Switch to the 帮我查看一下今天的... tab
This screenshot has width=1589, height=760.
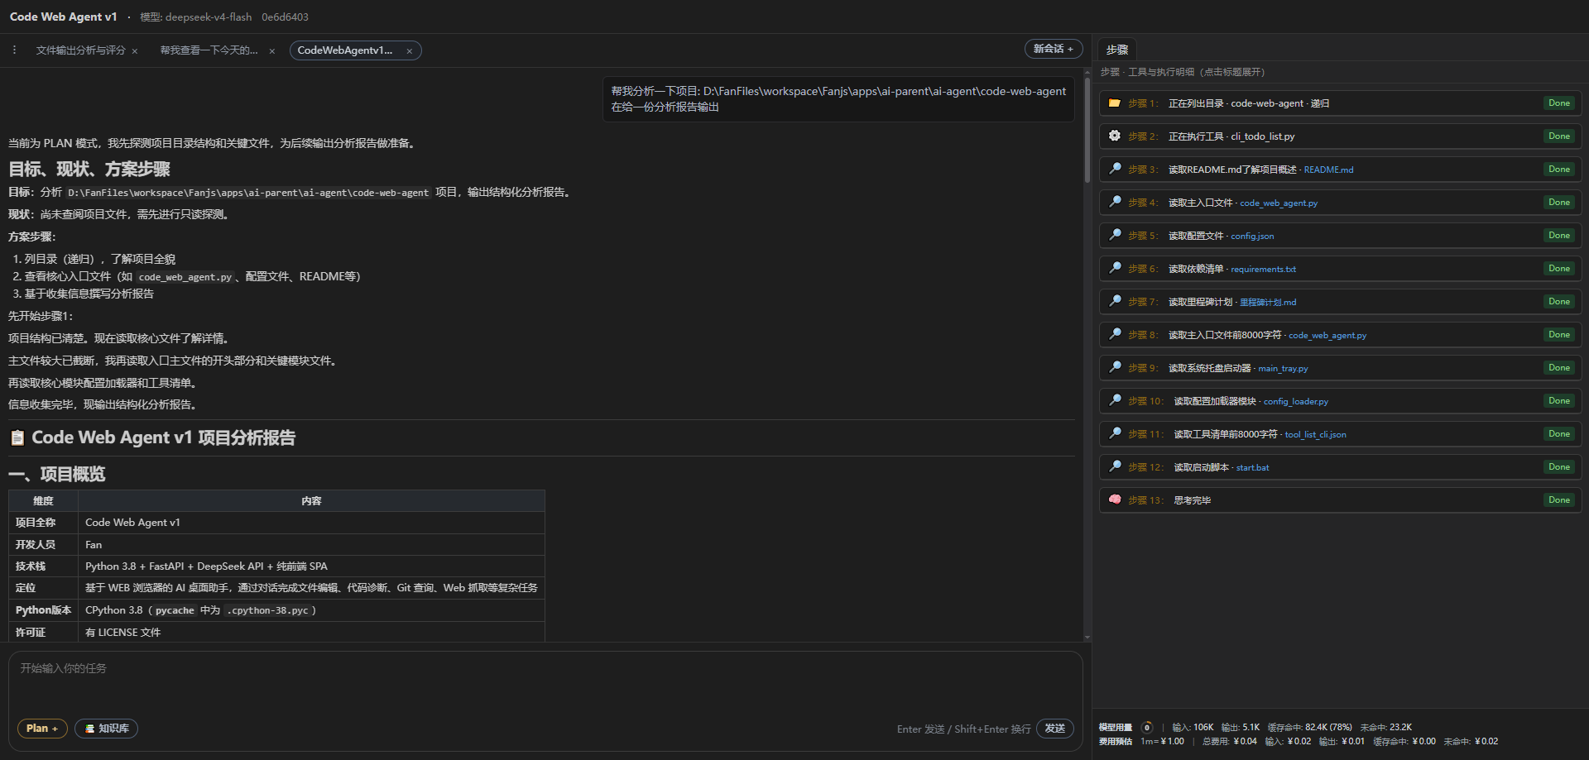209,50
